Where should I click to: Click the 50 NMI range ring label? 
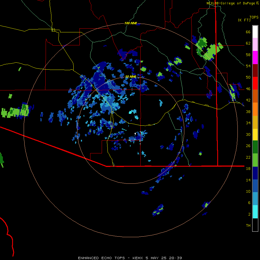click(x=131, y=77)
